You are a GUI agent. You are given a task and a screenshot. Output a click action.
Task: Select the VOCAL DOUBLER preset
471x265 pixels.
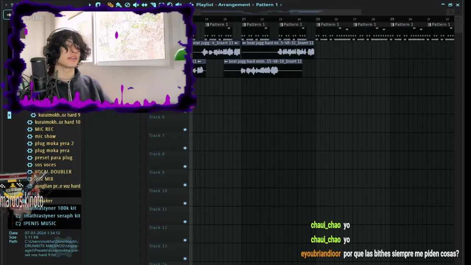click(x=53, y=172)
